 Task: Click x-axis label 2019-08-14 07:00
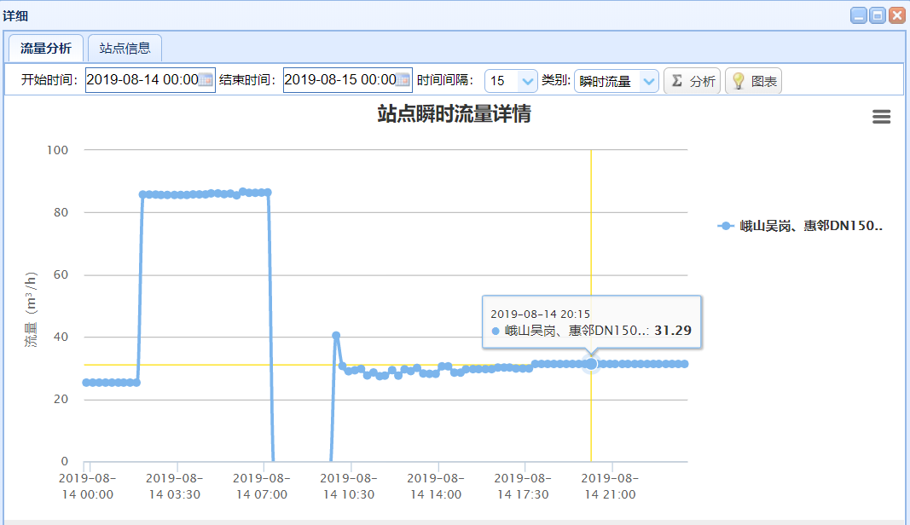[262, 486]
